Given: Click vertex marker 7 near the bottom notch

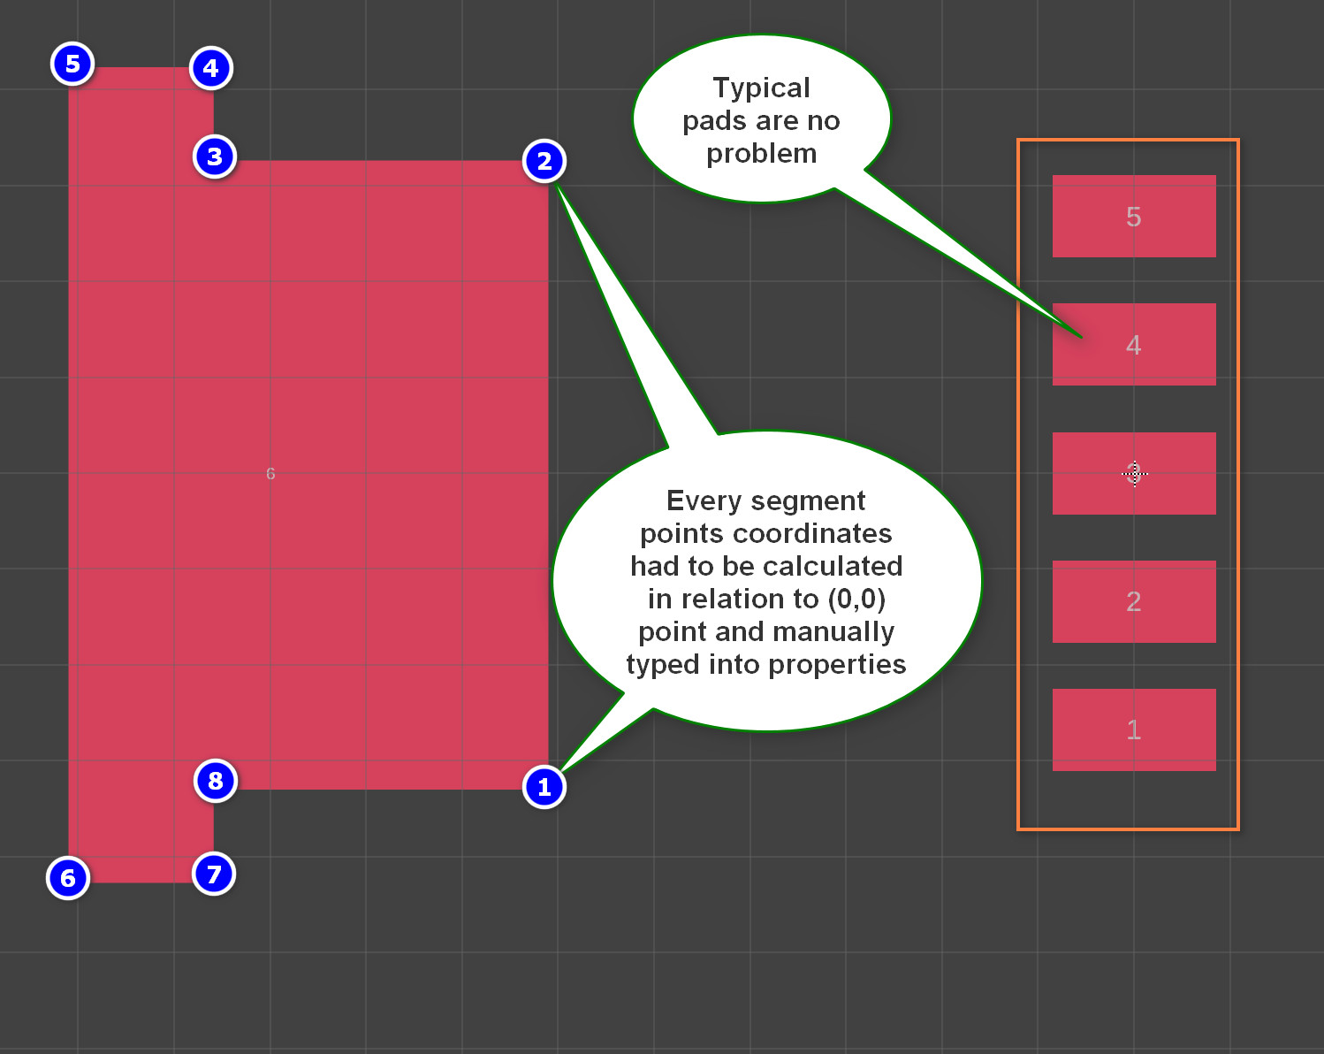Looking at the screenshot, I should tap(214, 874).
